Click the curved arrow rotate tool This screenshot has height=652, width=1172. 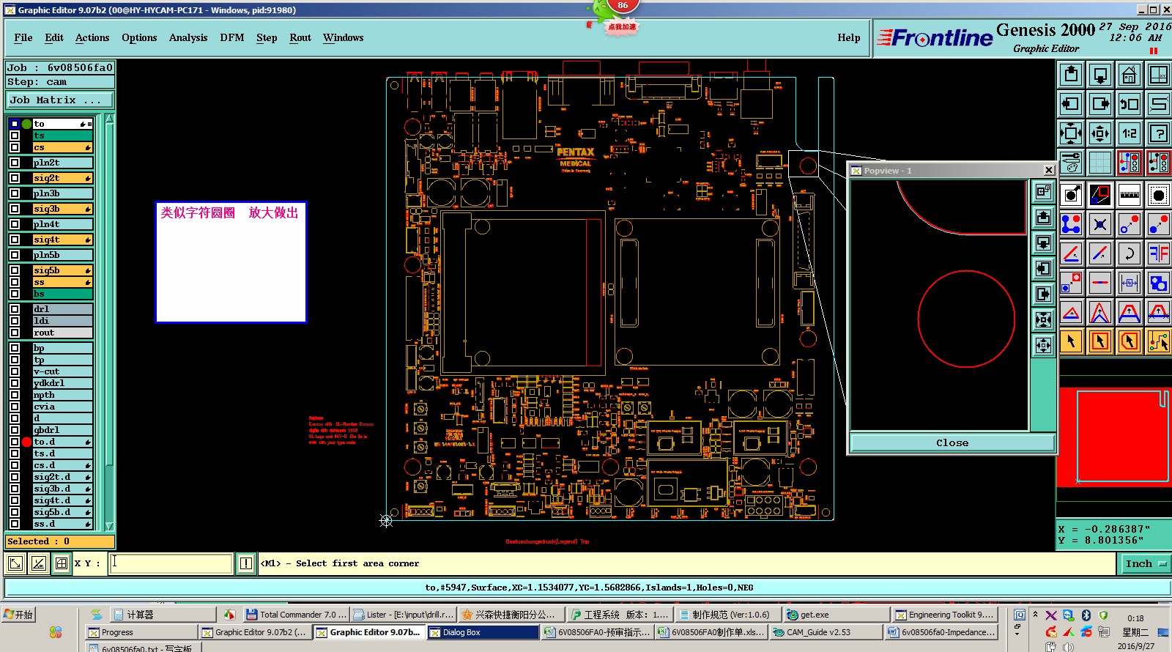1130,253
